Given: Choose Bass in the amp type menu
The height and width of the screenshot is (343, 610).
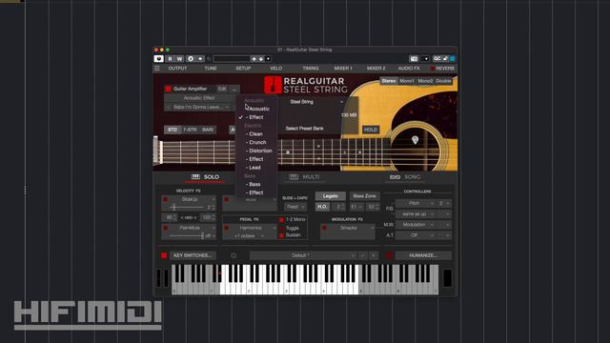Looking at the screenshot, I should pyautogui.click(x=254, y=184).
